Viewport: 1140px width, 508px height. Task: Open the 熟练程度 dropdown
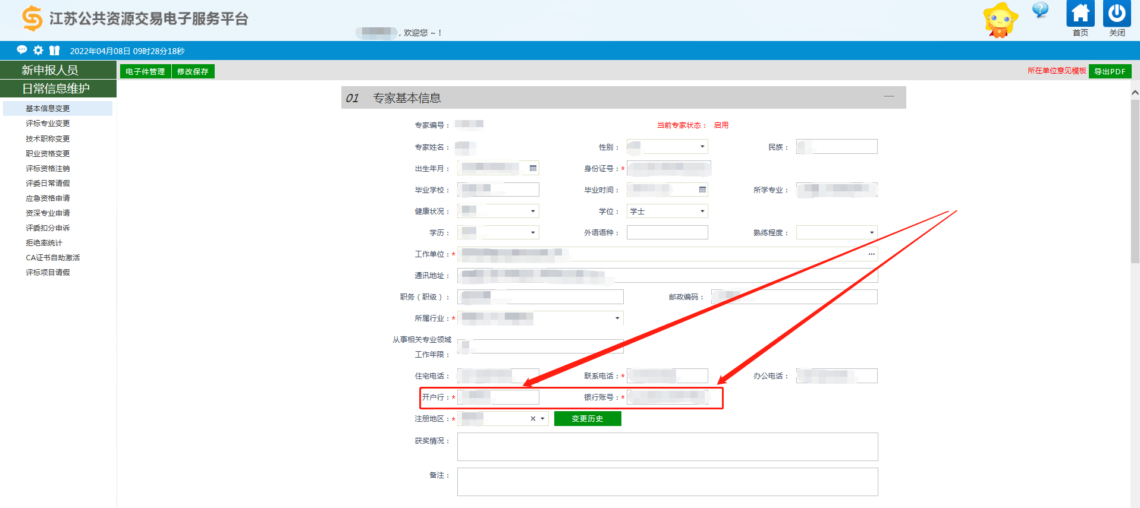pyautogui.click(x=872, y=232)
